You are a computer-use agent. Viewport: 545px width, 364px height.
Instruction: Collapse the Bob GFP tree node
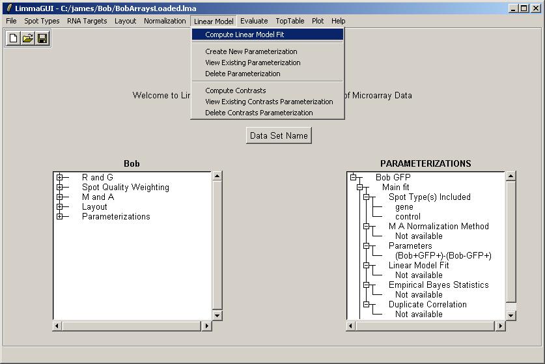point(353,177)
